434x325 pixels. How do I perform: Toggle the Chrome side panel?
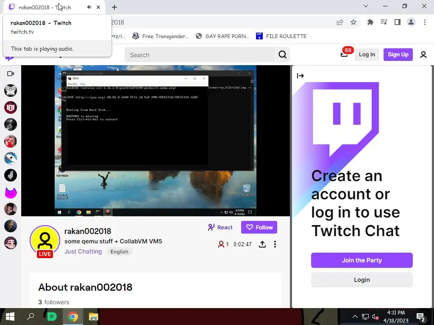click(x=398, y=22)
